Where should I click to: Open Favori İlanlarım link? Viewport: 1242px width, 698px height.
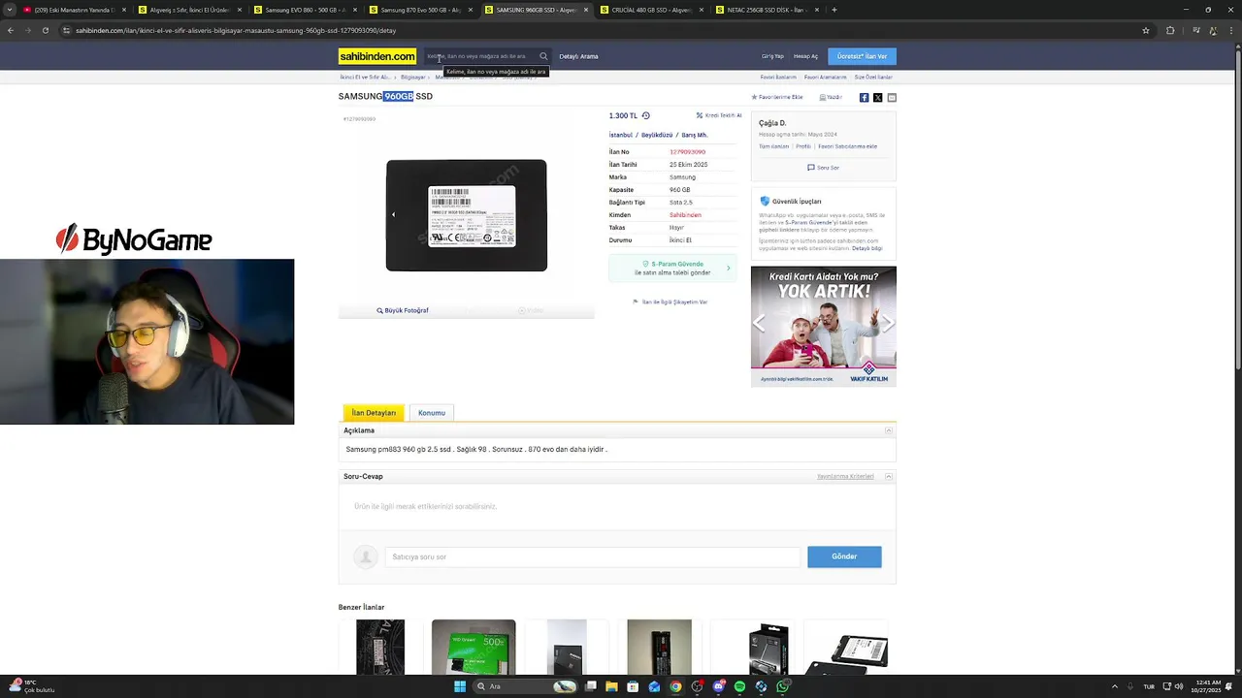pos(778,77)
